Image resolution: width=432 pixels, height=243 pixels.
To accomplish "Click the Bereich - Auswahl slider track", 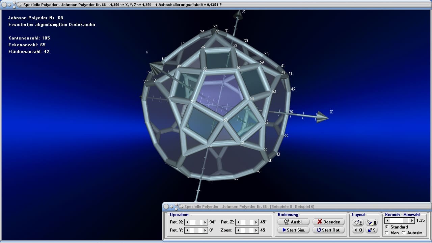I will click(x=399, y=220).
